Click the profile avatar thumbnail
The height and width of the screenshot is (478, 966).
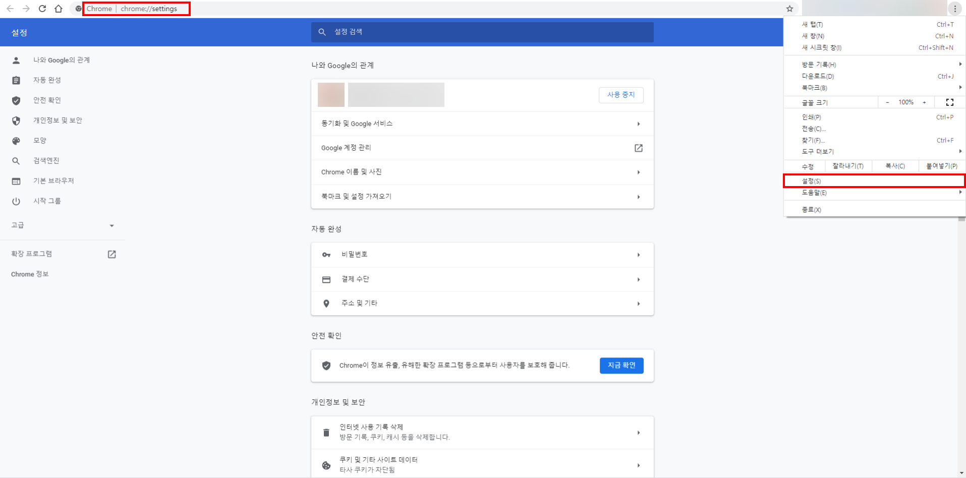point(331,95)
